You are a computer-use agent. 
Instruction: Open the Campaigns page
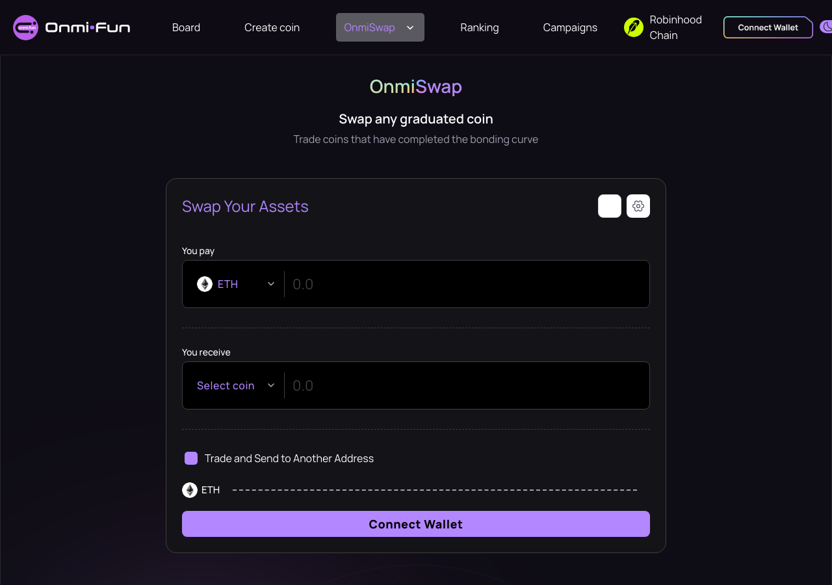coord(570,27)
